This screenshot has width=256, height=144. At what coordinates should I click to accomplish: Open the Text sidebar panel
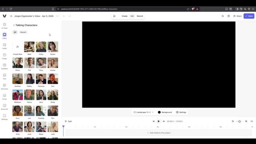point(4,76)
